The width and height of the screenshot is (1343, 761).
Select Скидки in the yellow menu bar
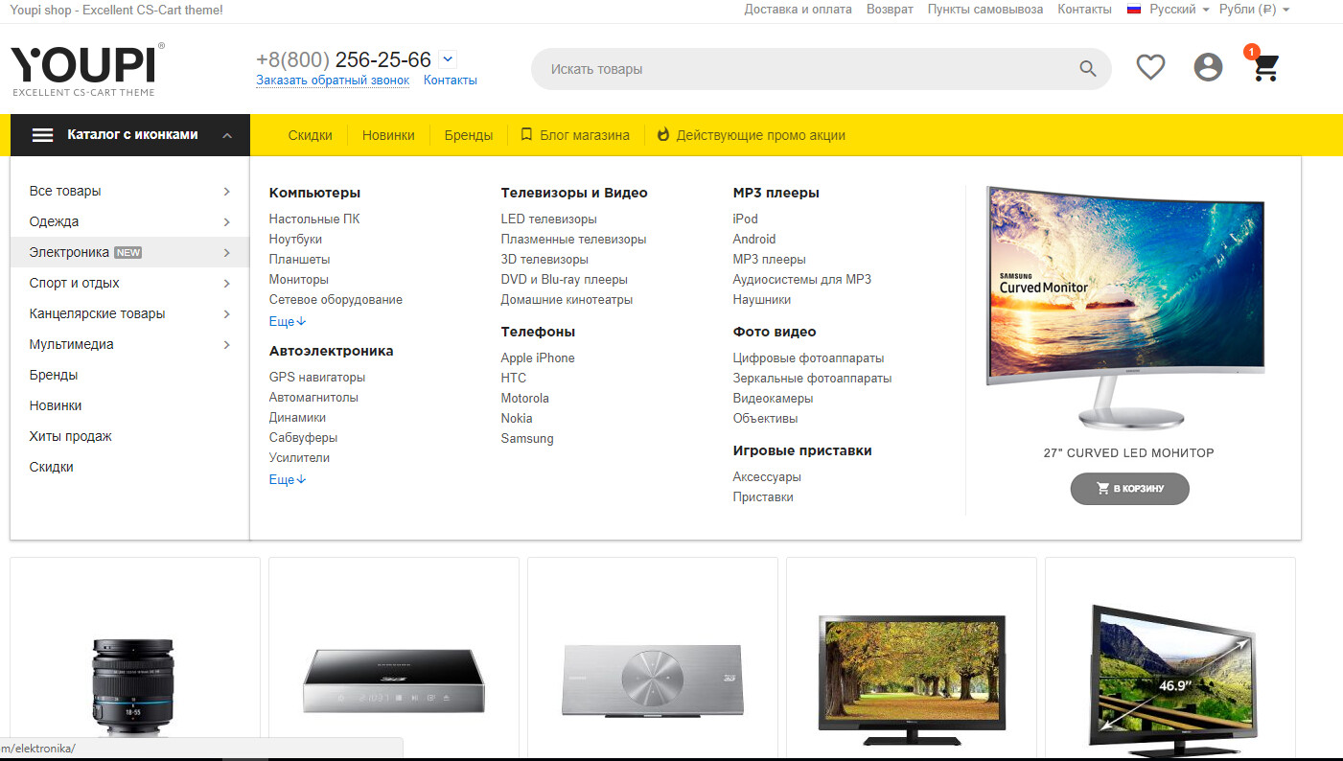tap(310, 135)
